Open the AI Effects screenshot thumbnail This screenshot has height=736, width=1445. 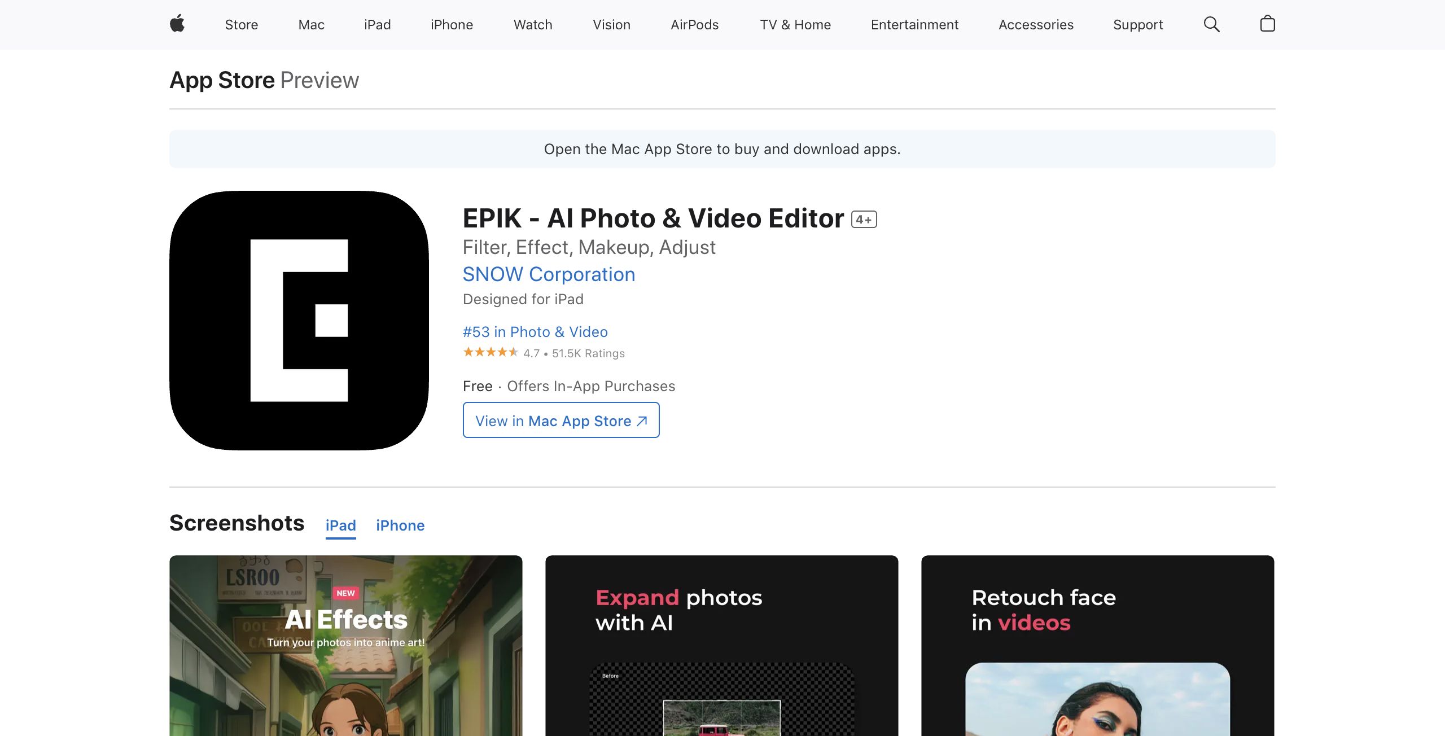click(x=345, y=645)
